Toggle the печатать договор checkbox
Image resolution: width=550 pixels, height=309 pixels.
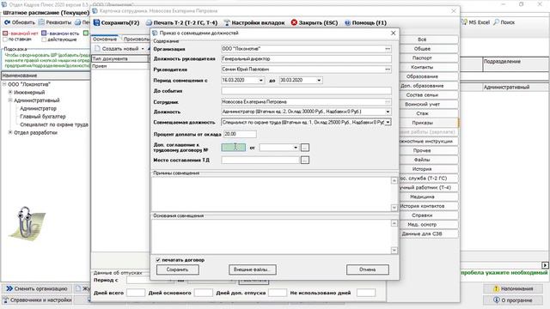(158, 260)
